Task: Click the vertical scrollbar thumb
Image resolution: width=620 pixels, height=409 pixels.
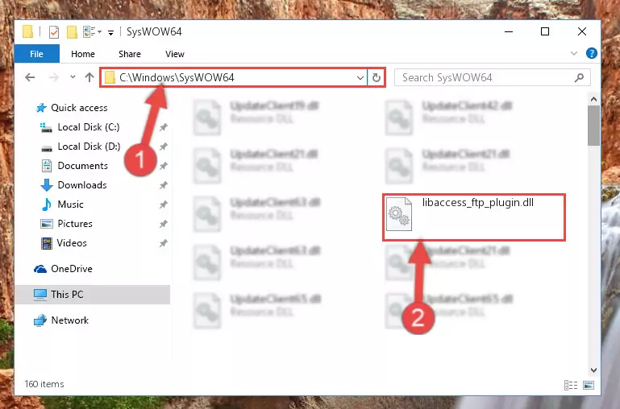Action: click(x=593, y=126)
